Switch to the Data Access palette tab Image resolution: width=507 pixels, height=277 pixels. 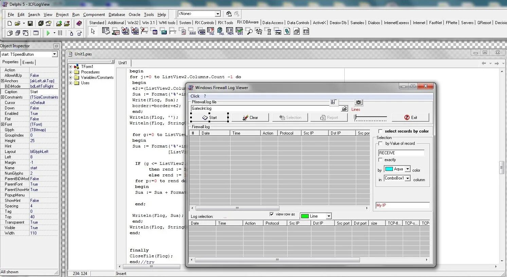(x=273, y=23)
